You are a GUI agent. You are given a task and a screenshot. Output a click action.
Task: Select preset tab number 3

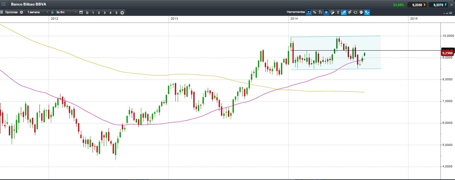point(105,13)
